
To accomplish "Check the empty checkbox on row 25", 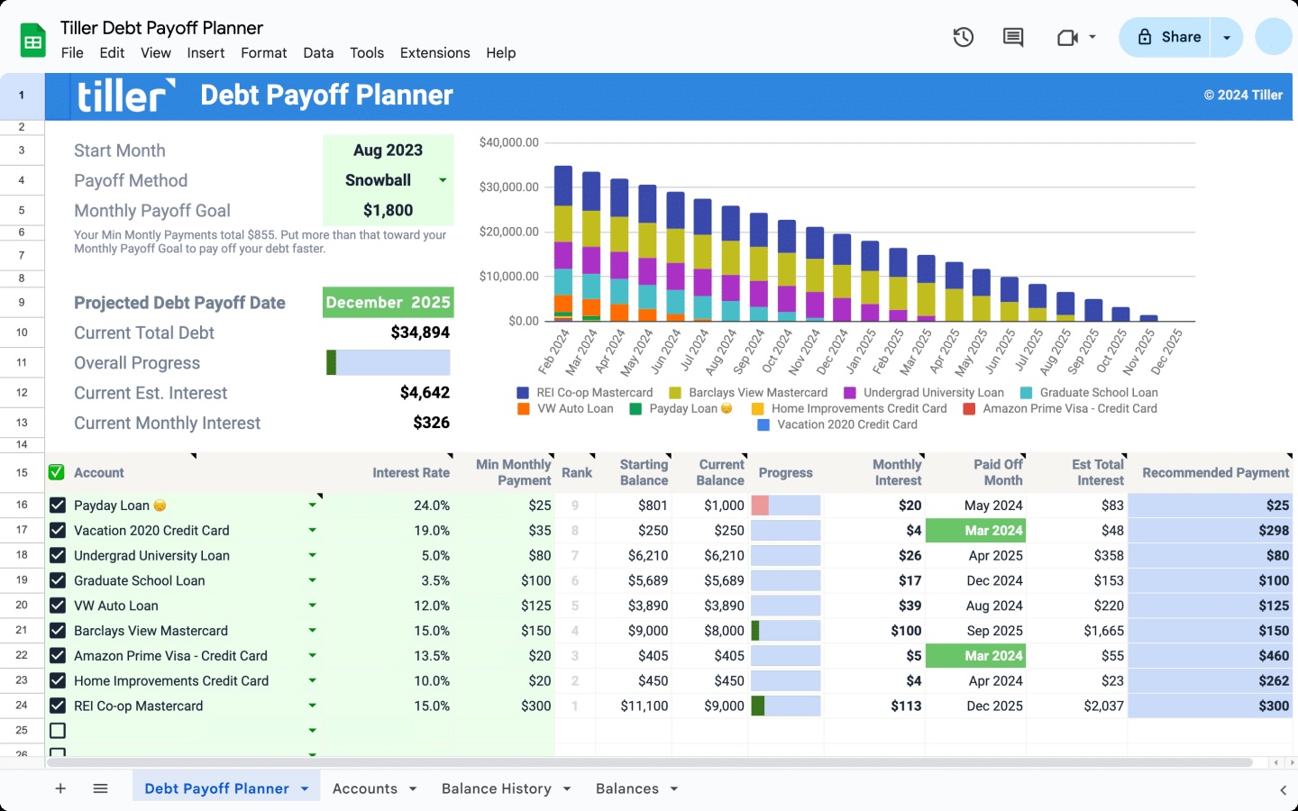I will (58, 730).
